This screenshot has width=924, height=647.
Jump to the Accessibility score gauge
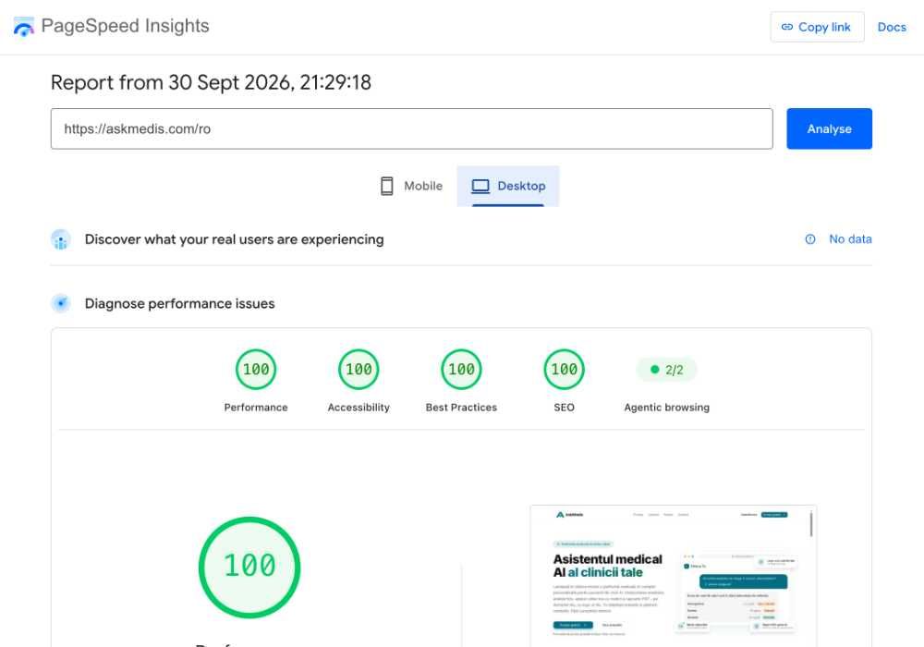[x=359, y=370]
